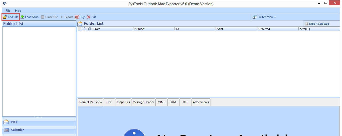Viewport: 342px width, 136px height.
Task: Click the application logo in title bar
Action: (x=4, y=4)
